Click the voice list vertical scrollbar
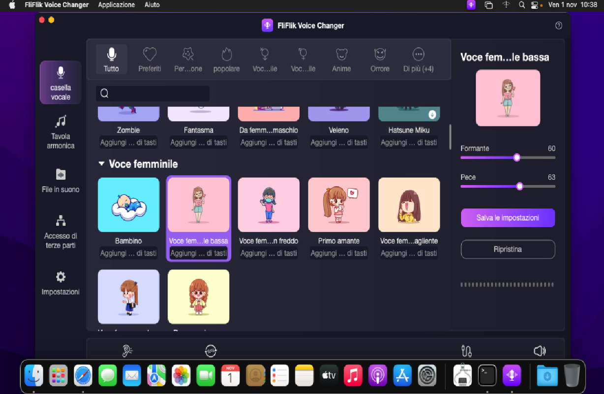 pos(450,137)
